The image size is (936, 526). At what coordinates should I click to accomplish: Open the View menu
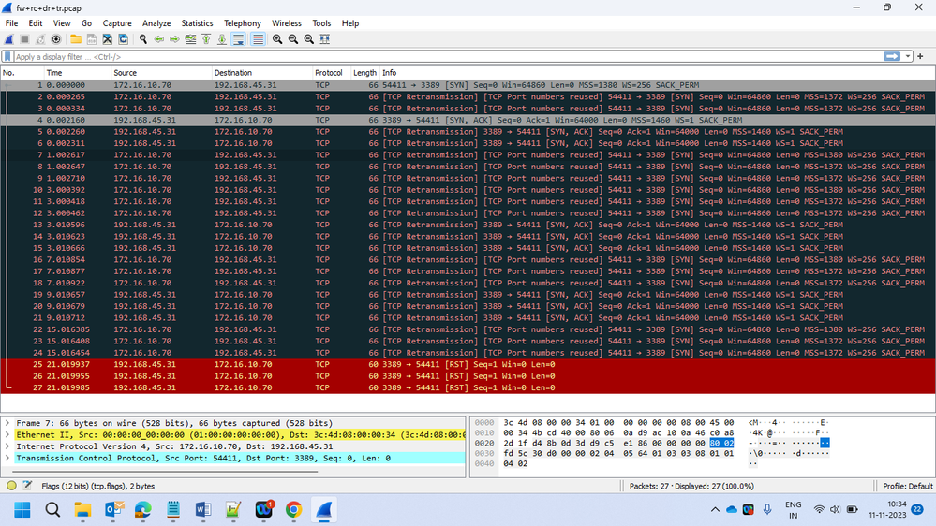[x=62, y=23]
